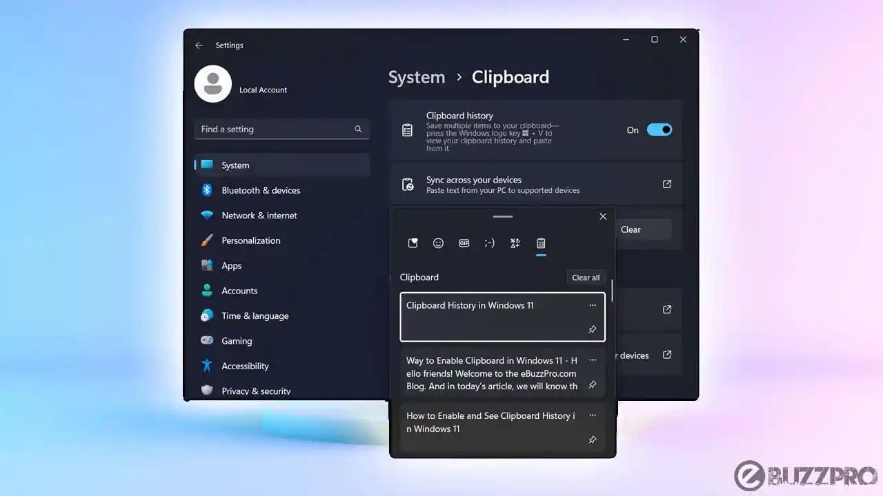Select Privacy & security in the sidebar
The height and width of the screenshot is (496, 883).
coord(256,391)
